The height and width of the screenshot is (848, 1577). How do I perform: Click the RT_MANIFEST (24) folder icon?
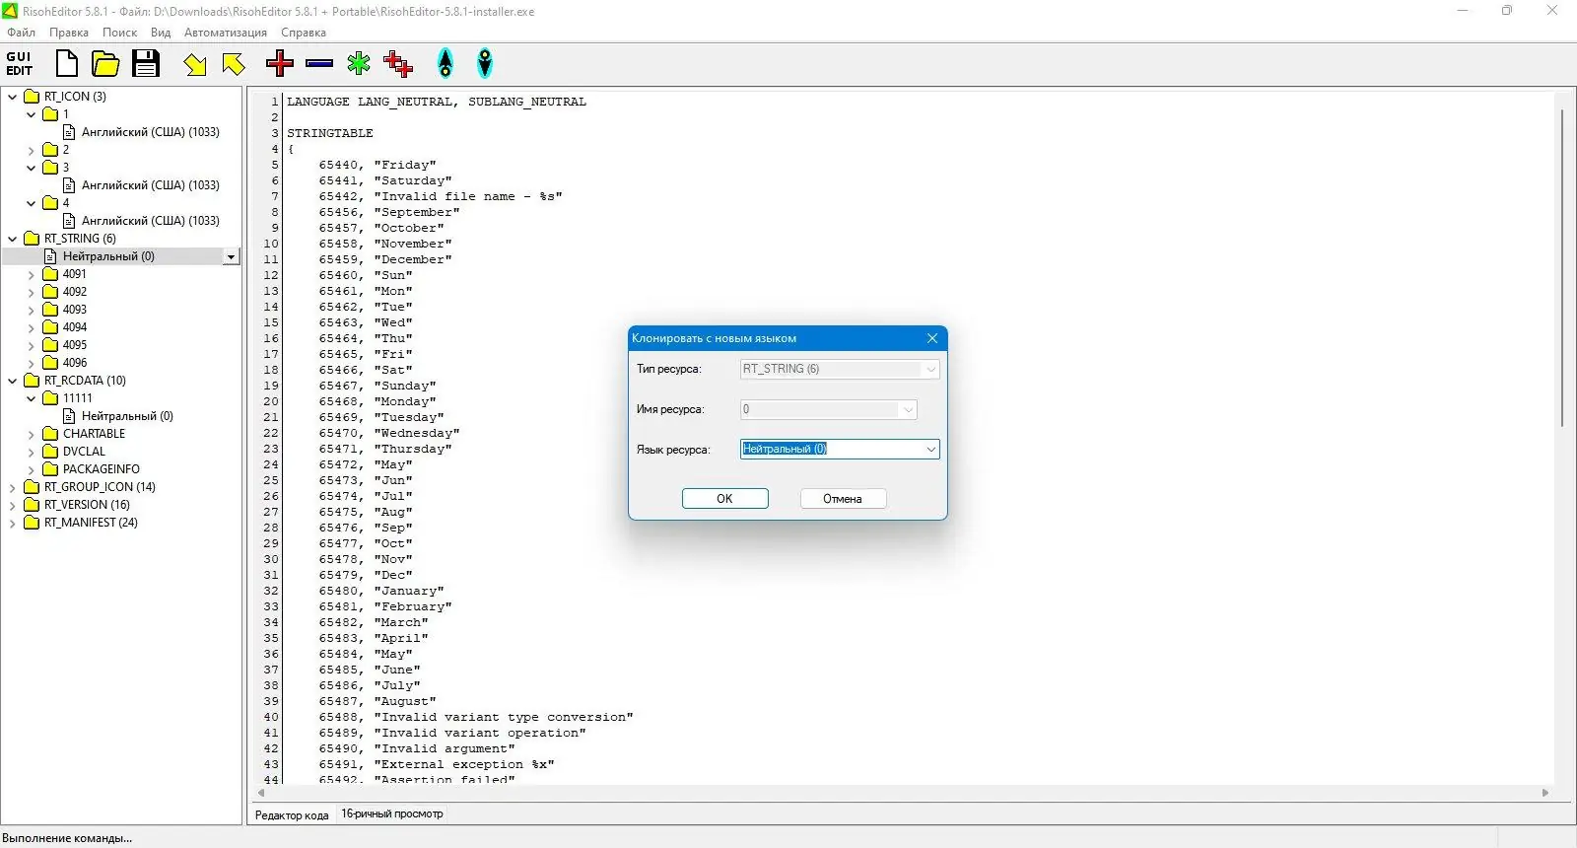(32, 523)
